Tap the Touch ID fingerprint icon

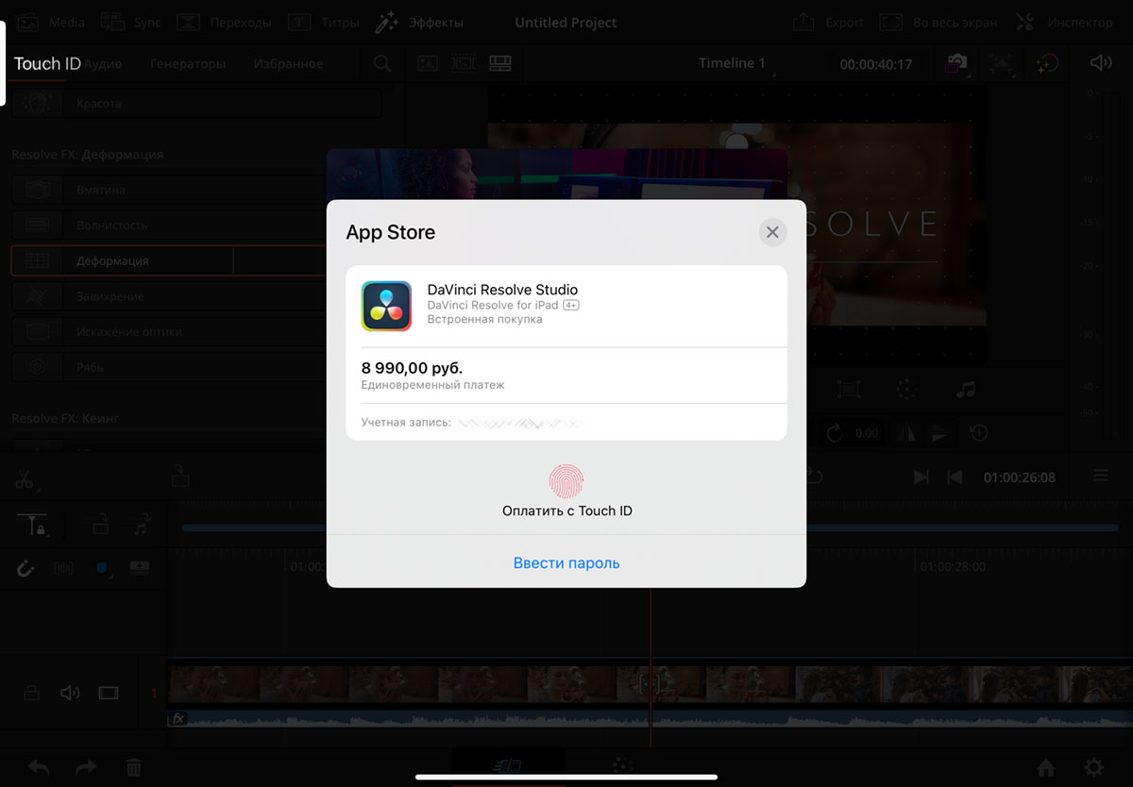(566, 480)
